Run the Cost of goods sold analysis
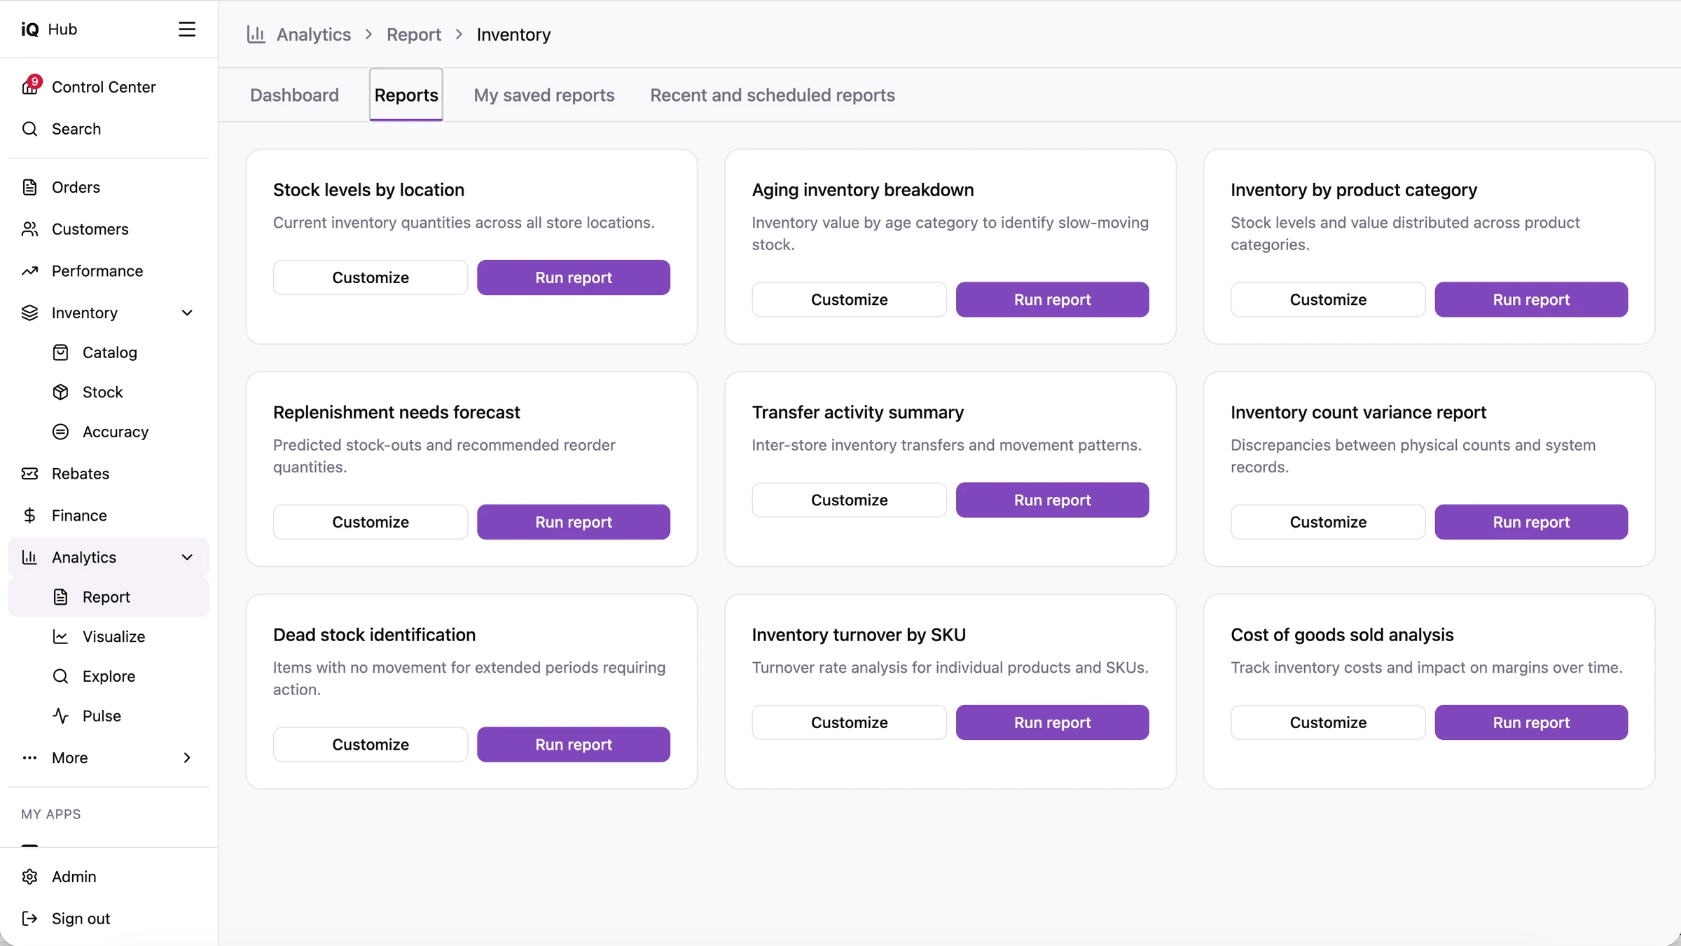The width and height of the screenshot is (1681, 946). point(1531,722)
